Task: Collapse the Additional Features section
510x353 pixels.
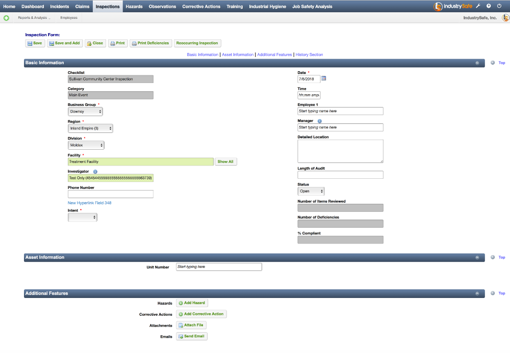Action: [x=477, y=293]
